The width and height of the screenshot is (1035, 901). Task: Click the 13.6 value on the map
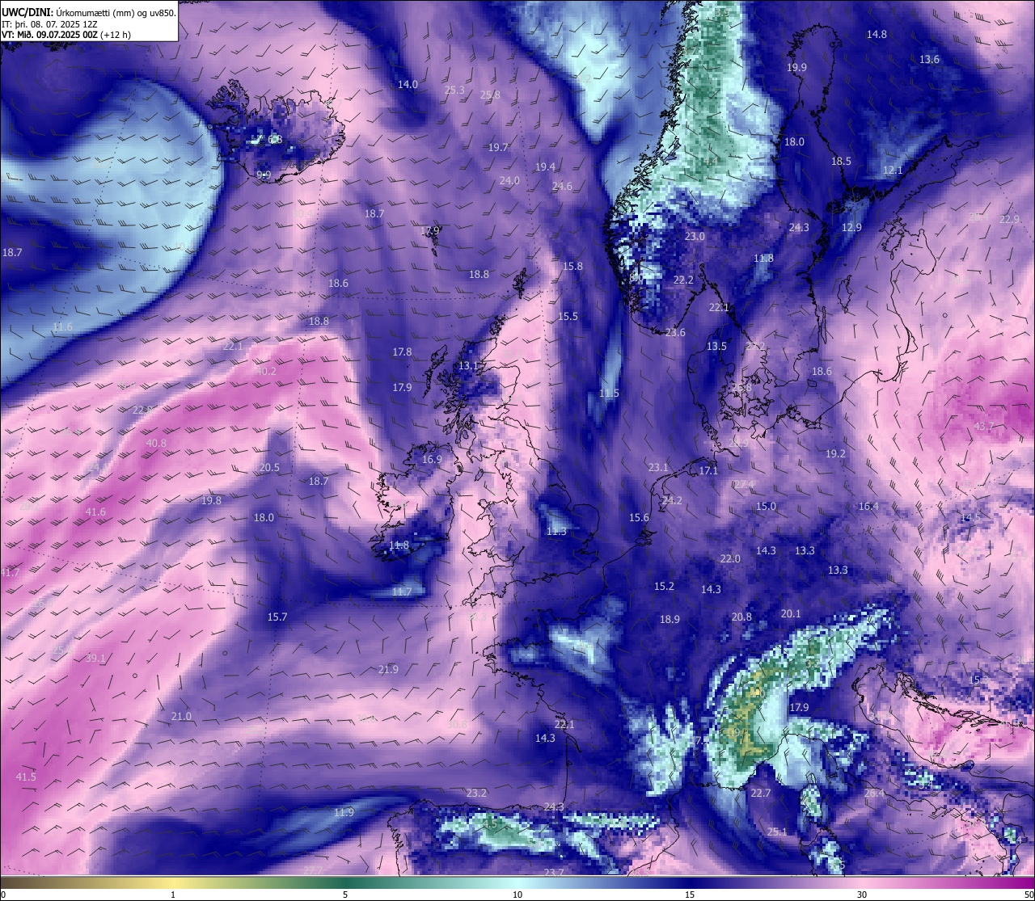coord(929,60)
